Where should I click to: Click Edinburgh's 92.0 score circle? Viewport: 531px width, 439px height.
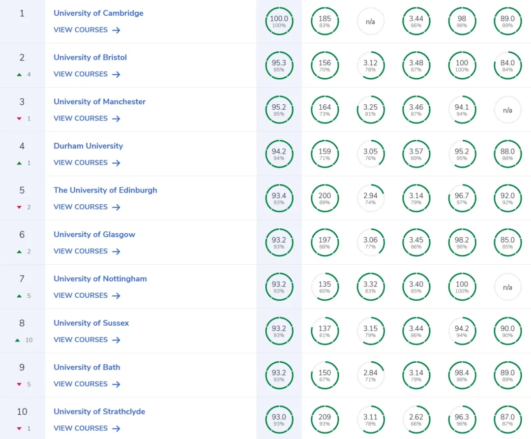tap(507, 198)
